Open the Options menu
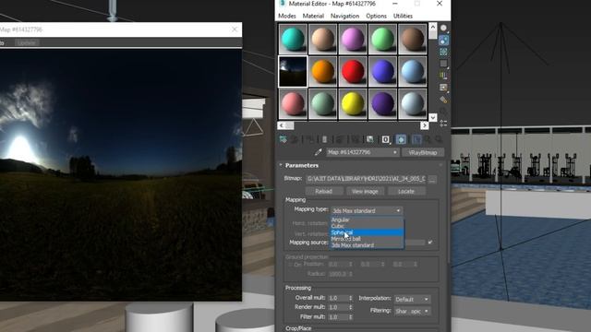The height and width of the screenshot is (332, 591). tap(376, 16)
